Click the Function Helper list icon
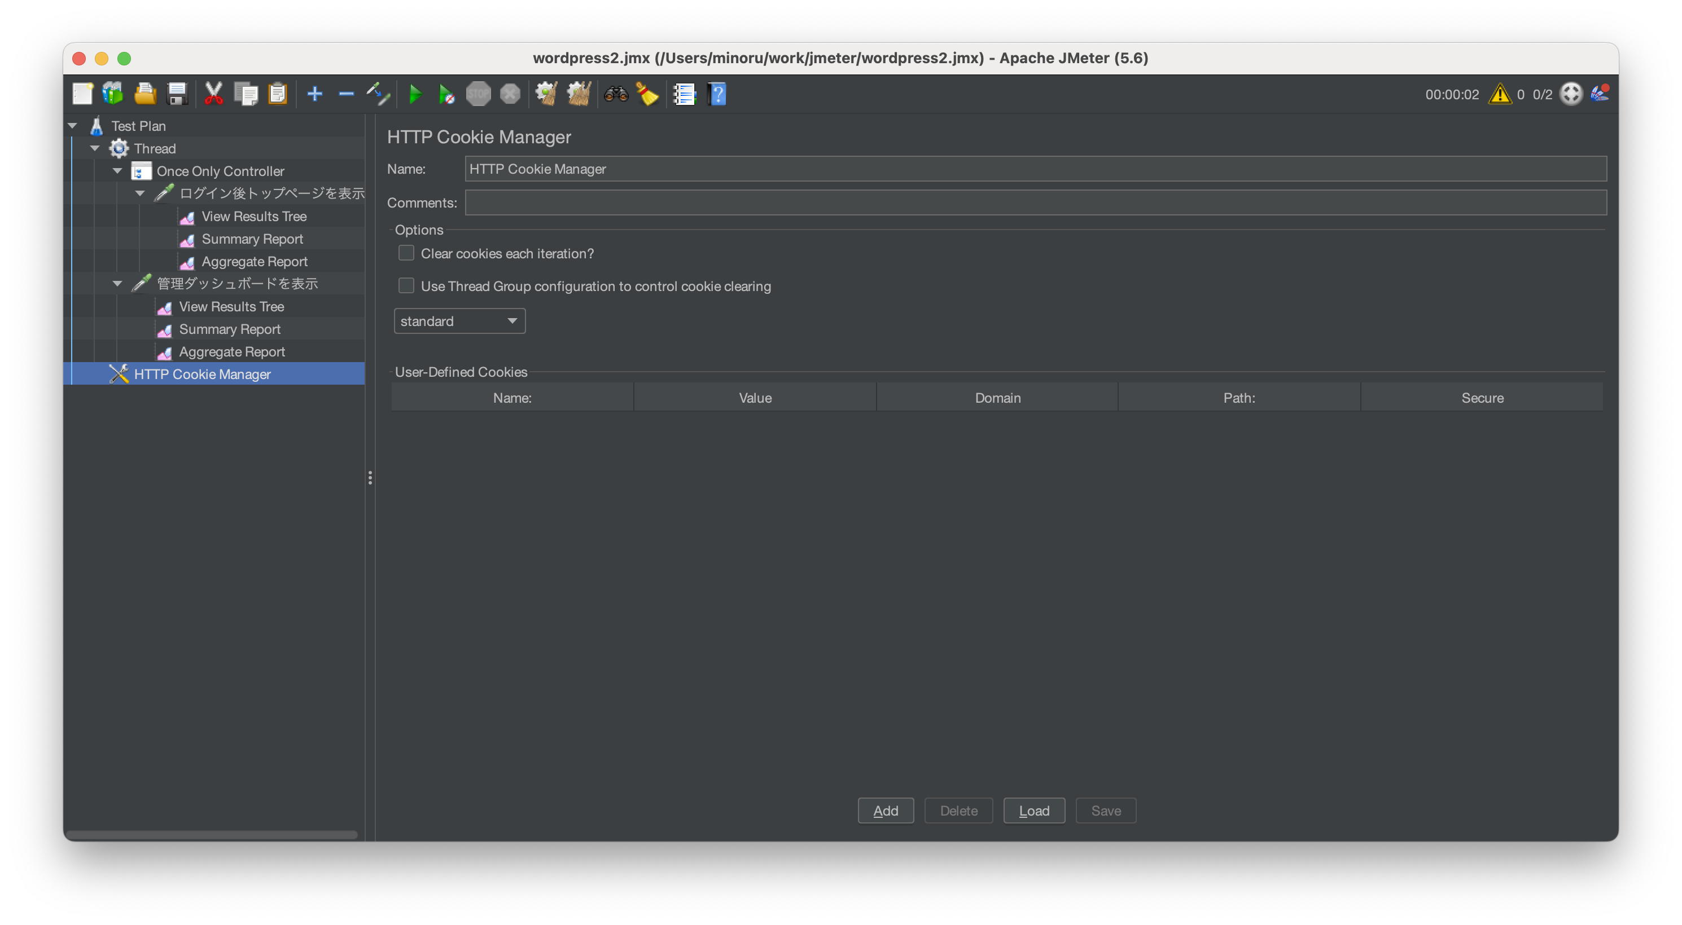The width and height of the screenshot is (1682, 925). (x=684, y=94)
